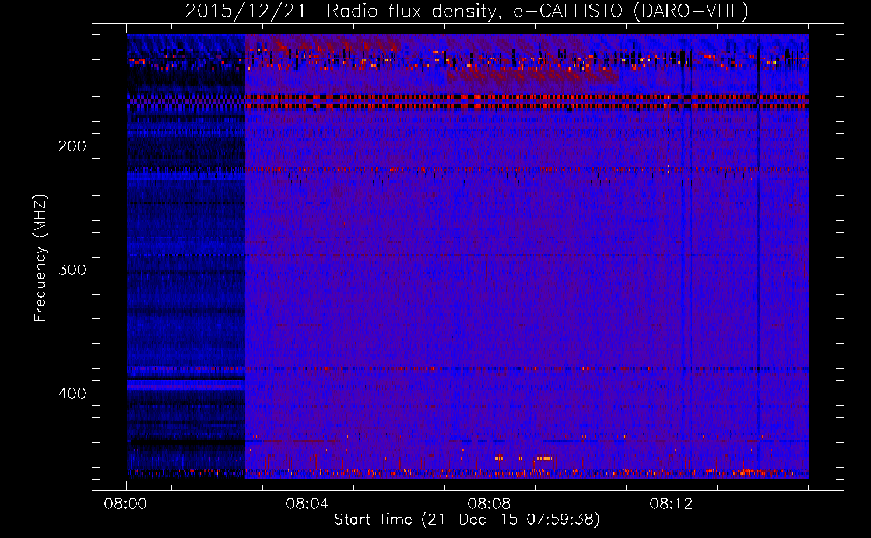The height and width of the screenshot is (538, 871).
Task: Click the 400 frequency tick label
Action: point(72,393)
